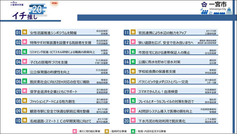This screenshot has width=237, height=134.
Task: Click the 総合政策部 政策課 label on item 01
Action: click(102, 32)
